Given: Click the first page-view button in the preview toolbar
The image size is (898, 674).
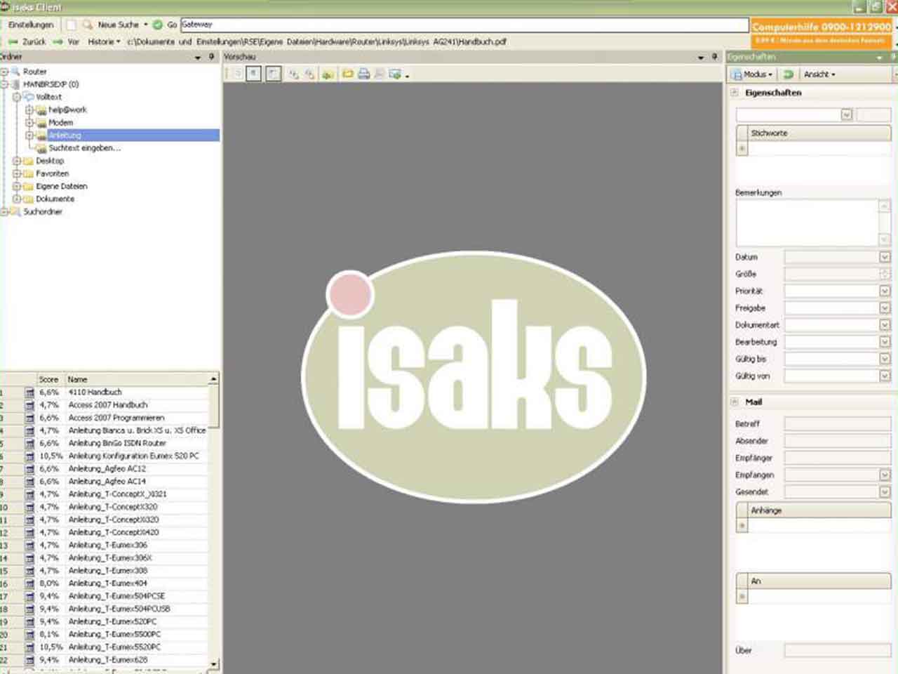Looking at the screenshot, I should pyautogui.click(x=253, y=74).
